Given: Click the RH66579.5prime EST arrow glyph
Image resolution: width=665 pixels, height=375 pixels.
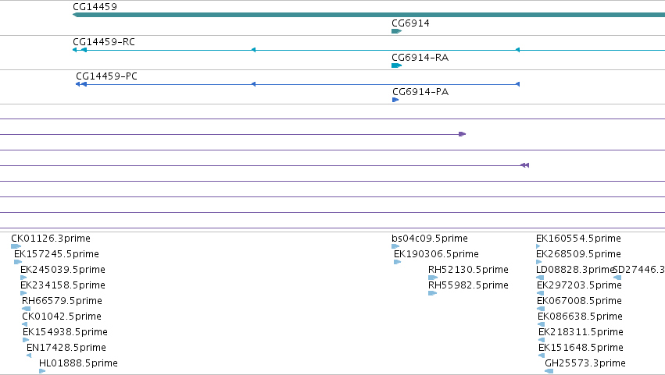Looking at the screenshot, I should [x=27, y=309].
